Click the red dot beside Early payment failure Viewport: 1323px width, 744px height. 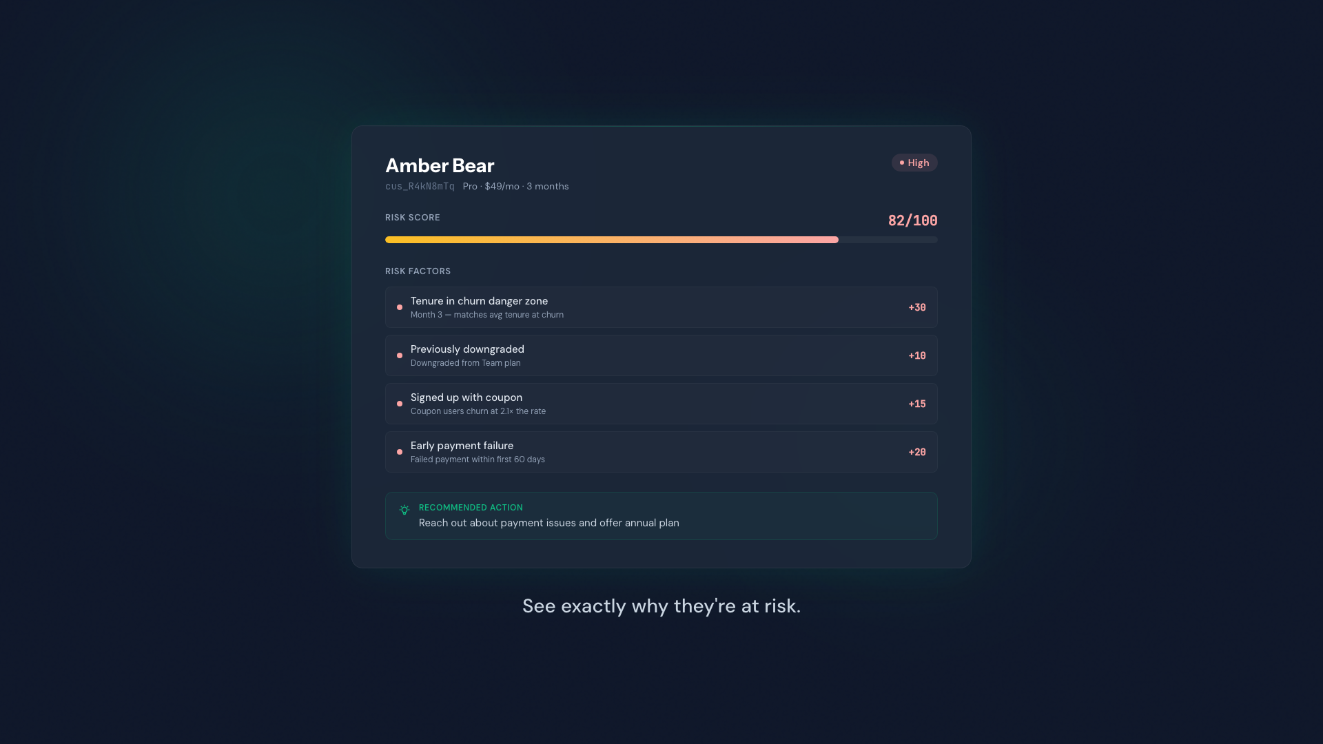[x=400, y=452]
